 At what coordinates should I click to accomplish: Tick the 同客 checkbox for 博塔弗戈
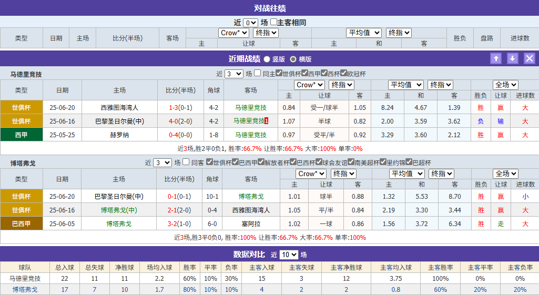tap(187, 162)
